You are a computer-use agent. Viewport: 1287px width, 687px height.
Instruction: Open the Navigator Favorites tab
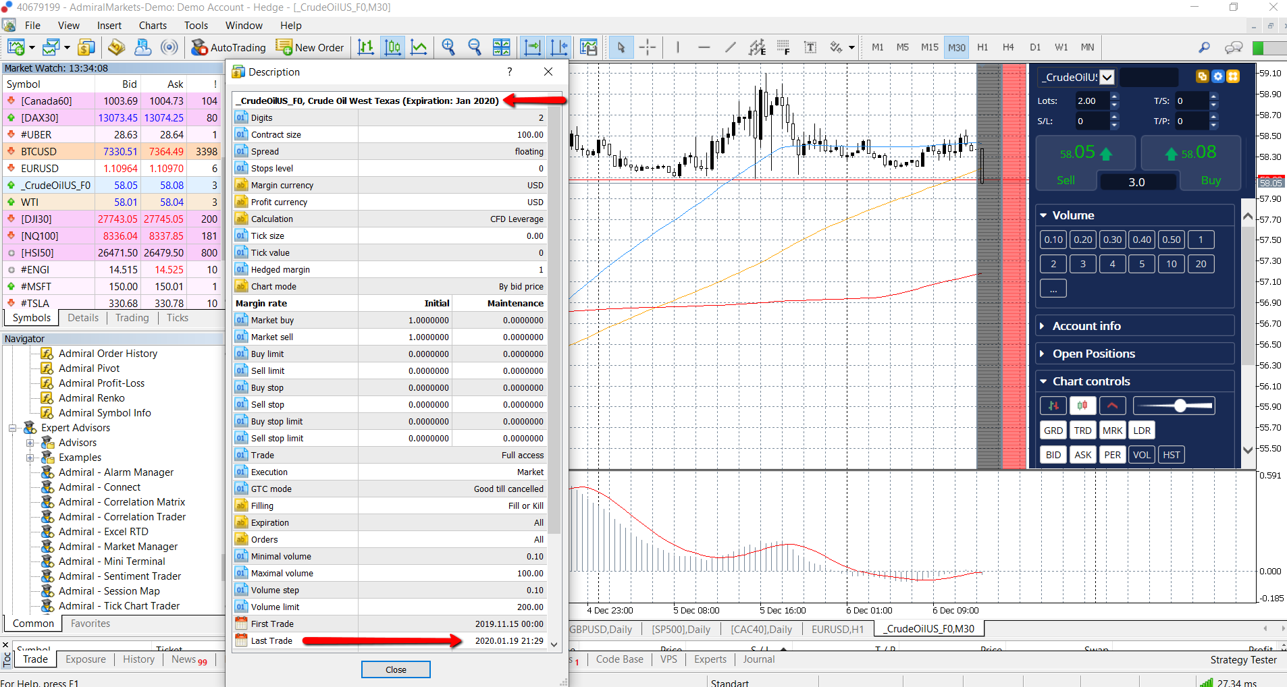[90, 624]
